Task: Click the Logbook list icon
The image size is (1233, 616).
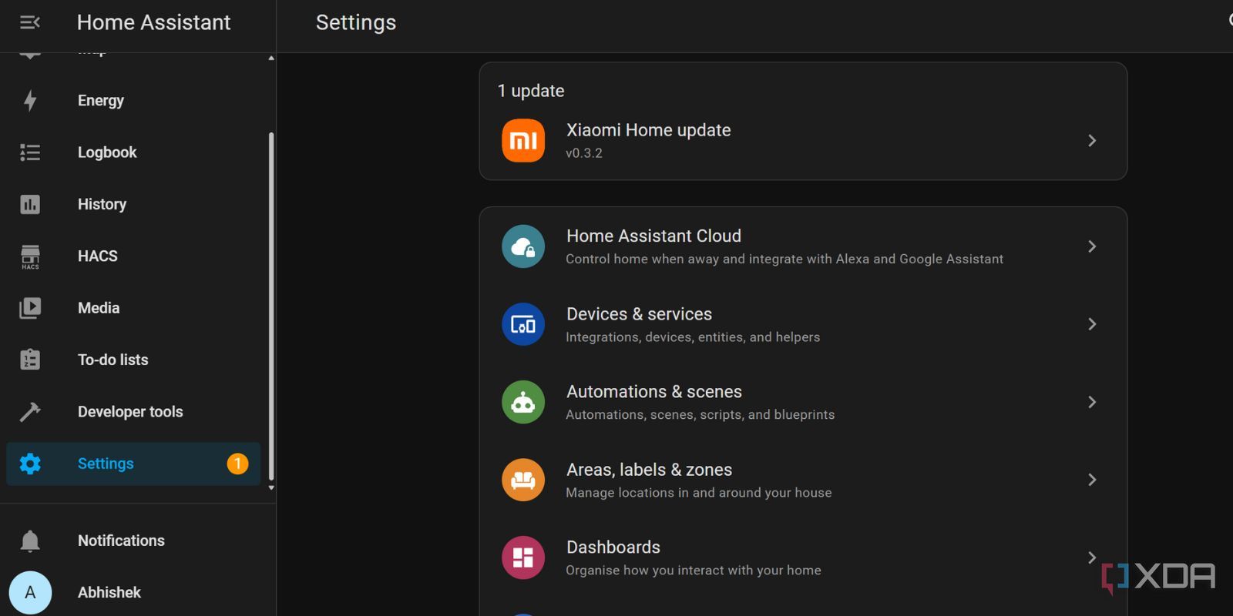Action: pos(30,152)
